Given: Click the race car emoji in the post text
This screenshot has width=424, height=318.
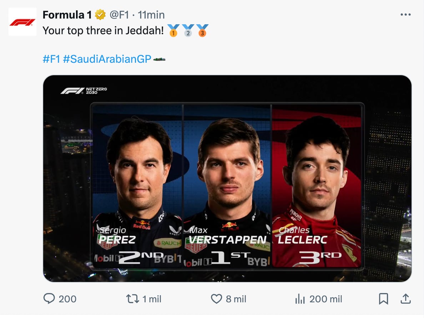Looking at the screenshot, I should coord(160,60).
